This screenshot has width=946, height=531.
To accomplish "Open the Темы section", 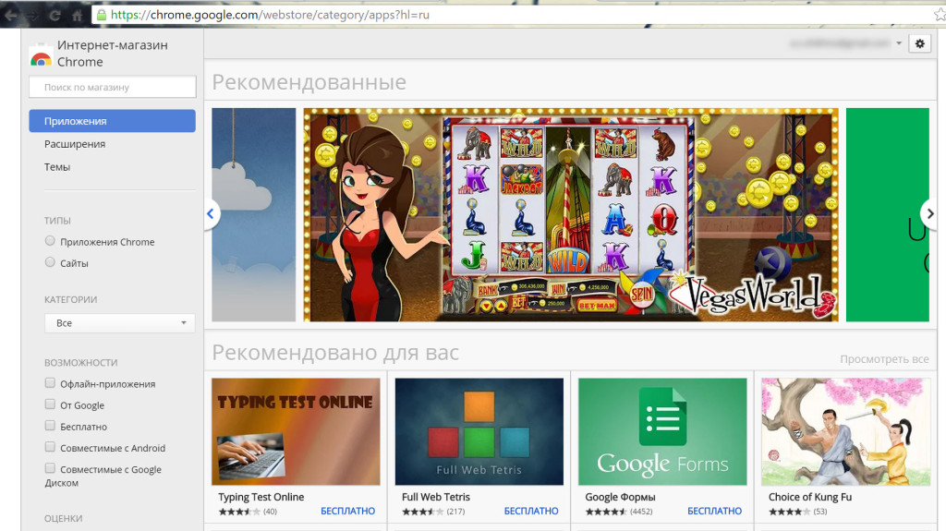I will (x=57, y=167).
